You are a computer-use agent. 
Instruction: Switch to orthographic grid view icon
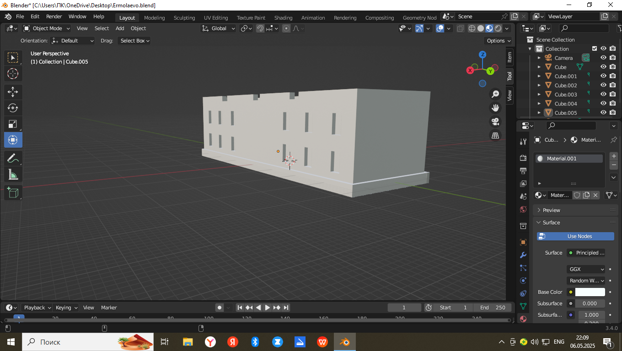pyautogui.click(x=495, y=135)
